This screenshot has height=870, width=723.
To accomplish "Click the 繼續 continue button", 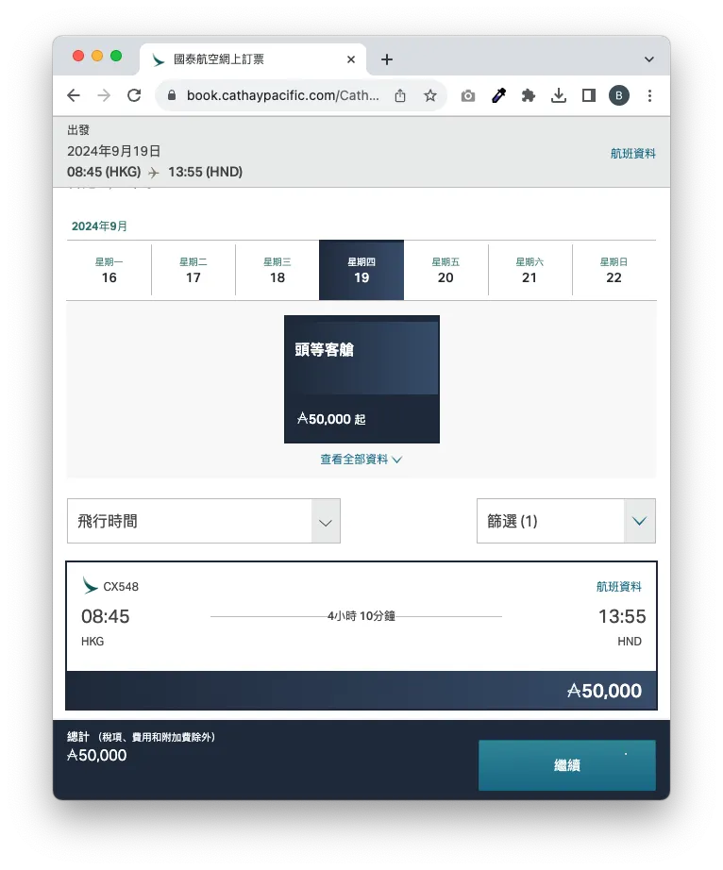I will point(566,765).
